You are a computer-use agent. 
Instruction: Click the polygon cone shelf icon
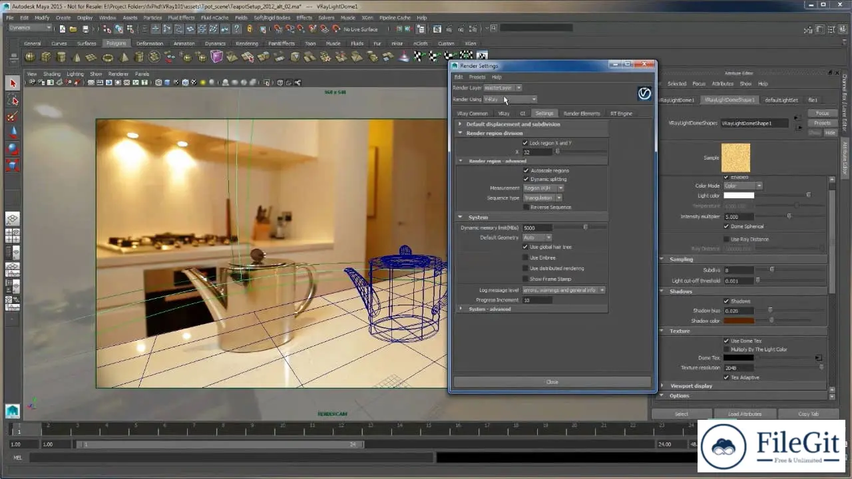point(77,57)
